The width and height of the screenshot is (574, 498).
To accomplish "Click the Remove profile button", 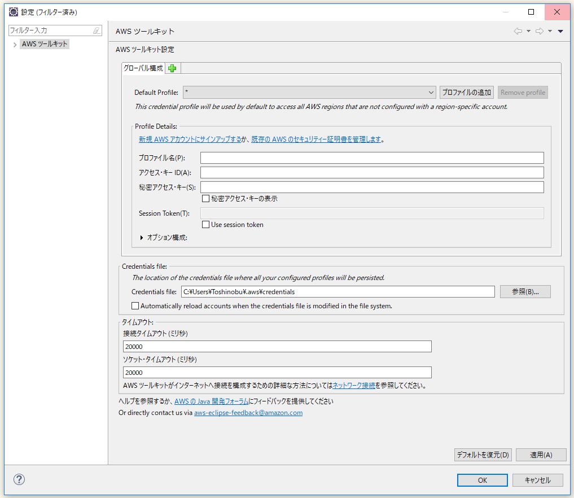I will point(523,92).
